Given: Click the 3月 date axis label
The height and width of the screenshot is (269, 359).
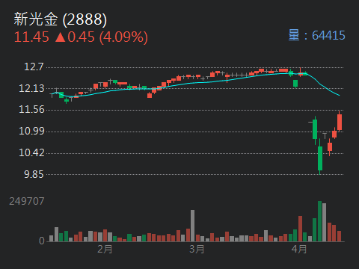Looking at the screenshot, I should coord(197,249).
